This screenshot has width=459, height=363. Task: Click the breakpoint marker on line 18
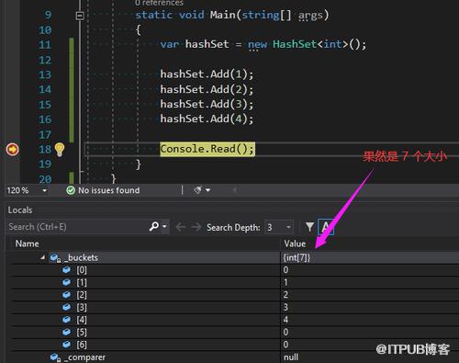(x=13, y=150)
